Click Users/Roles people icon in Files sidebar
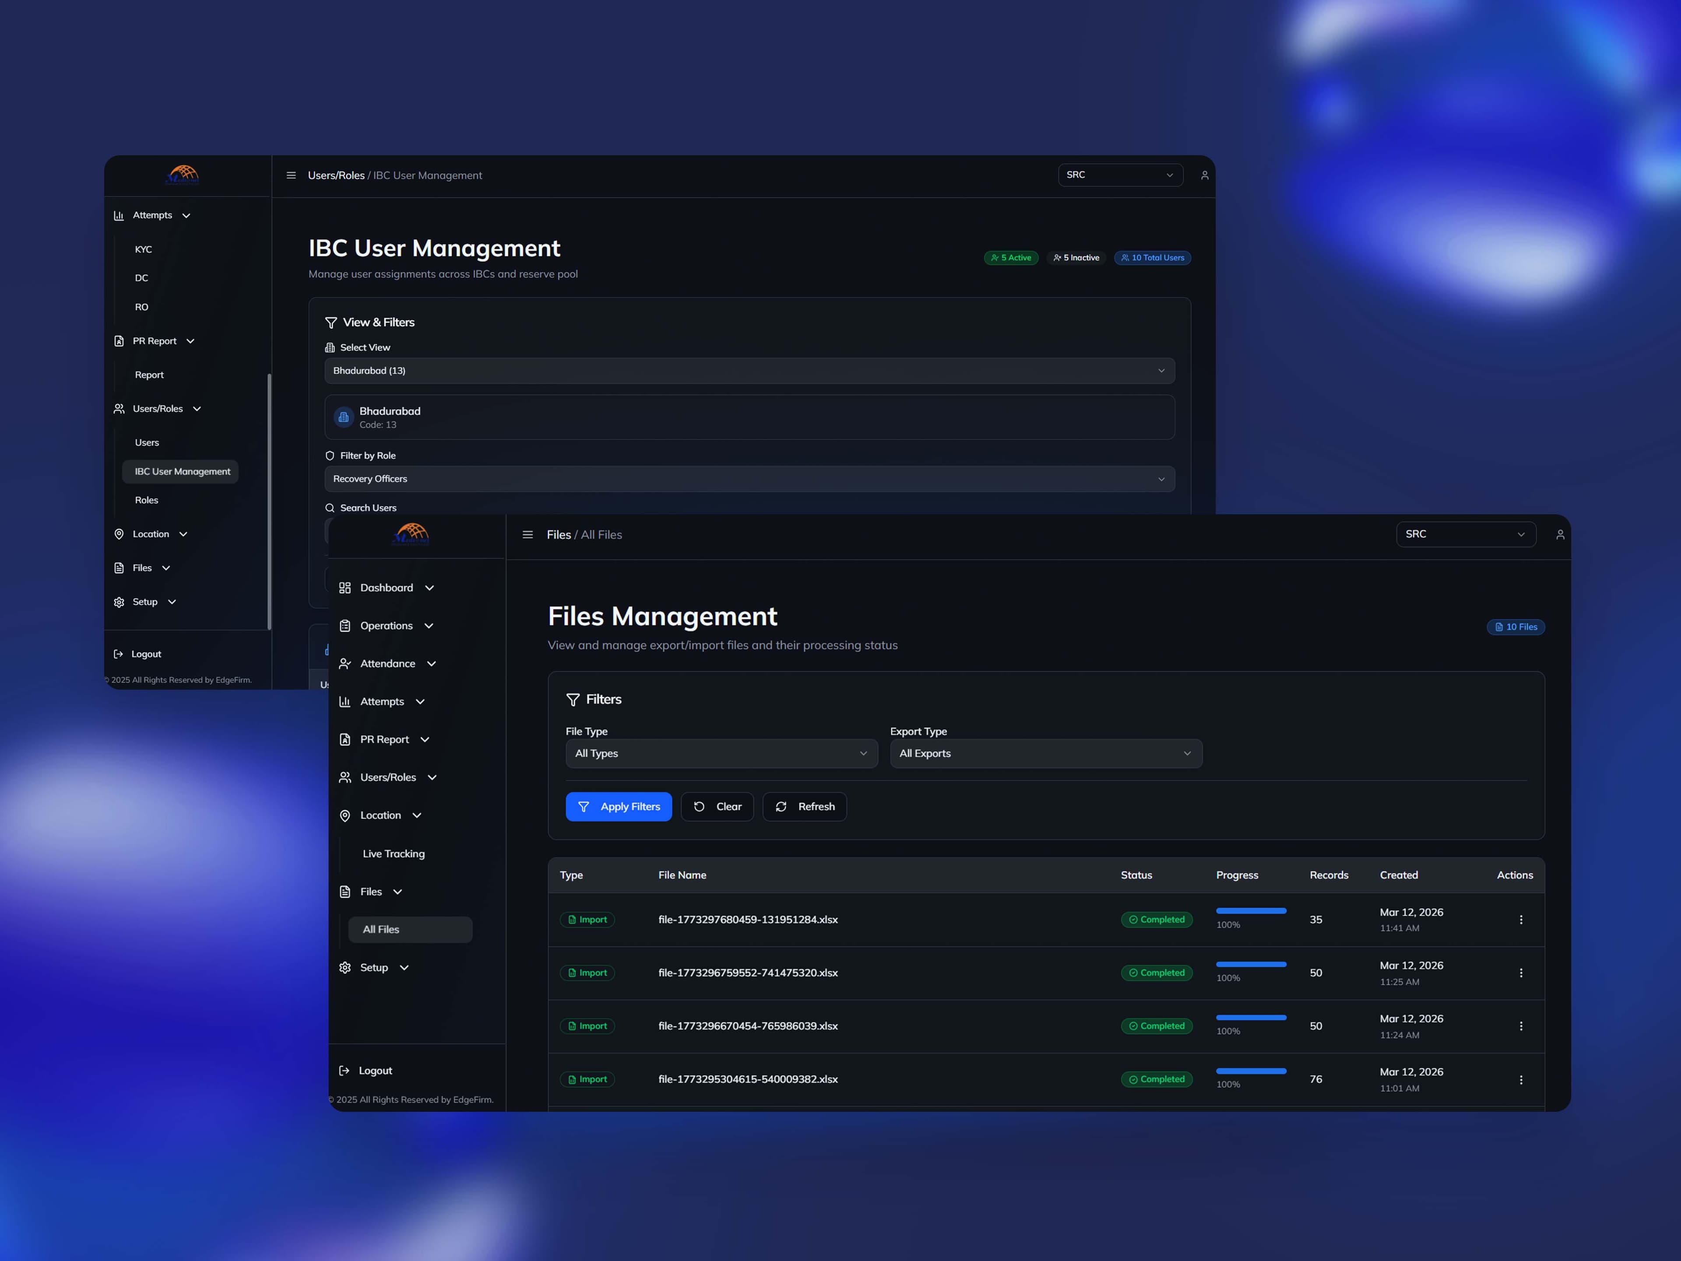This screenshot has width=1681, height=1261. click(x=345, y=778)
